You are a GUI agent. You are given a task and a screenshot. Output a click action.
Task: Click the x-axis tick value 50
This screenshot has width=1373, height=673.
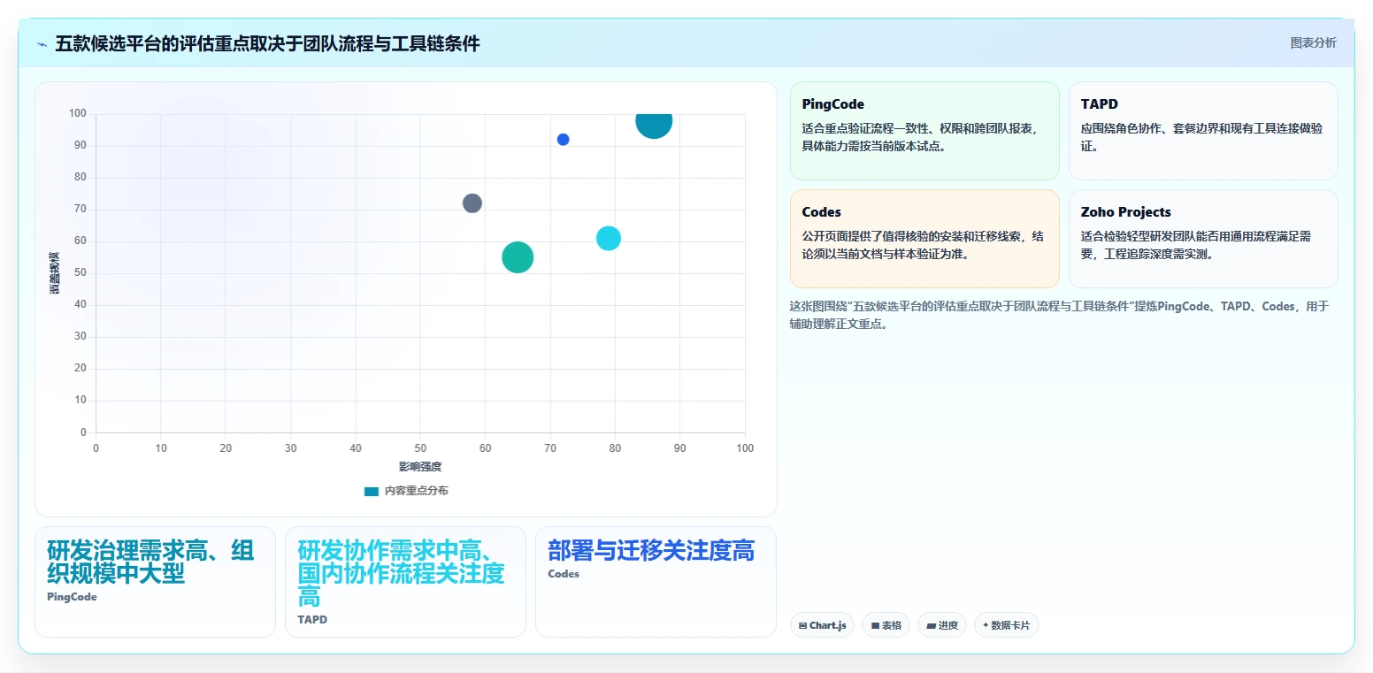420,448
